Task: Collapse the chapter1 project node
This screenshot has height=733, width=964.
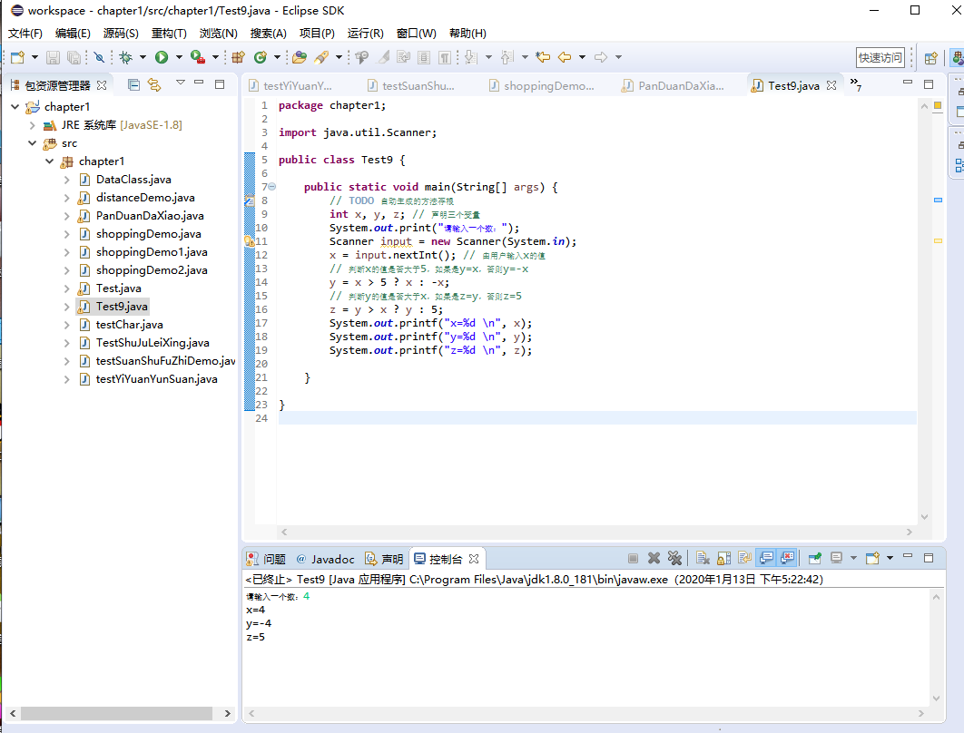Action: pos(15,107)
